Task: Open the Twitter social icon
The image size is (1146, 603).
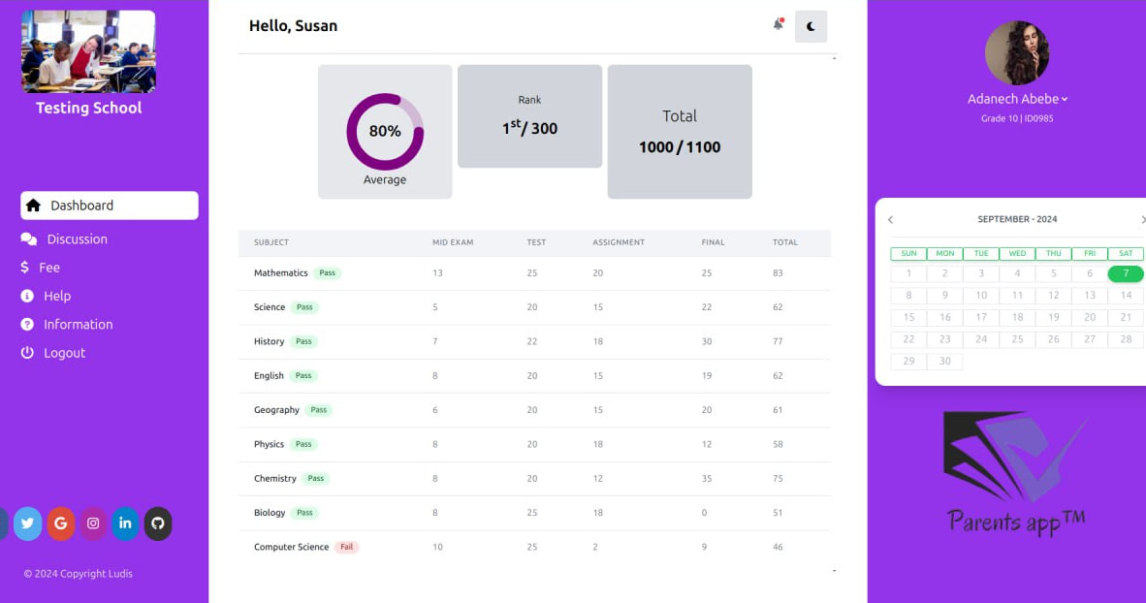Action: click(x=28, y=524)
